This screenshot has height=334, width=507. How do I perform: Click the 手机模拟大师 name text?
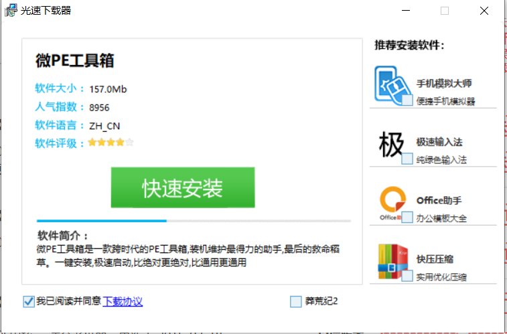[x=444, y=84]
